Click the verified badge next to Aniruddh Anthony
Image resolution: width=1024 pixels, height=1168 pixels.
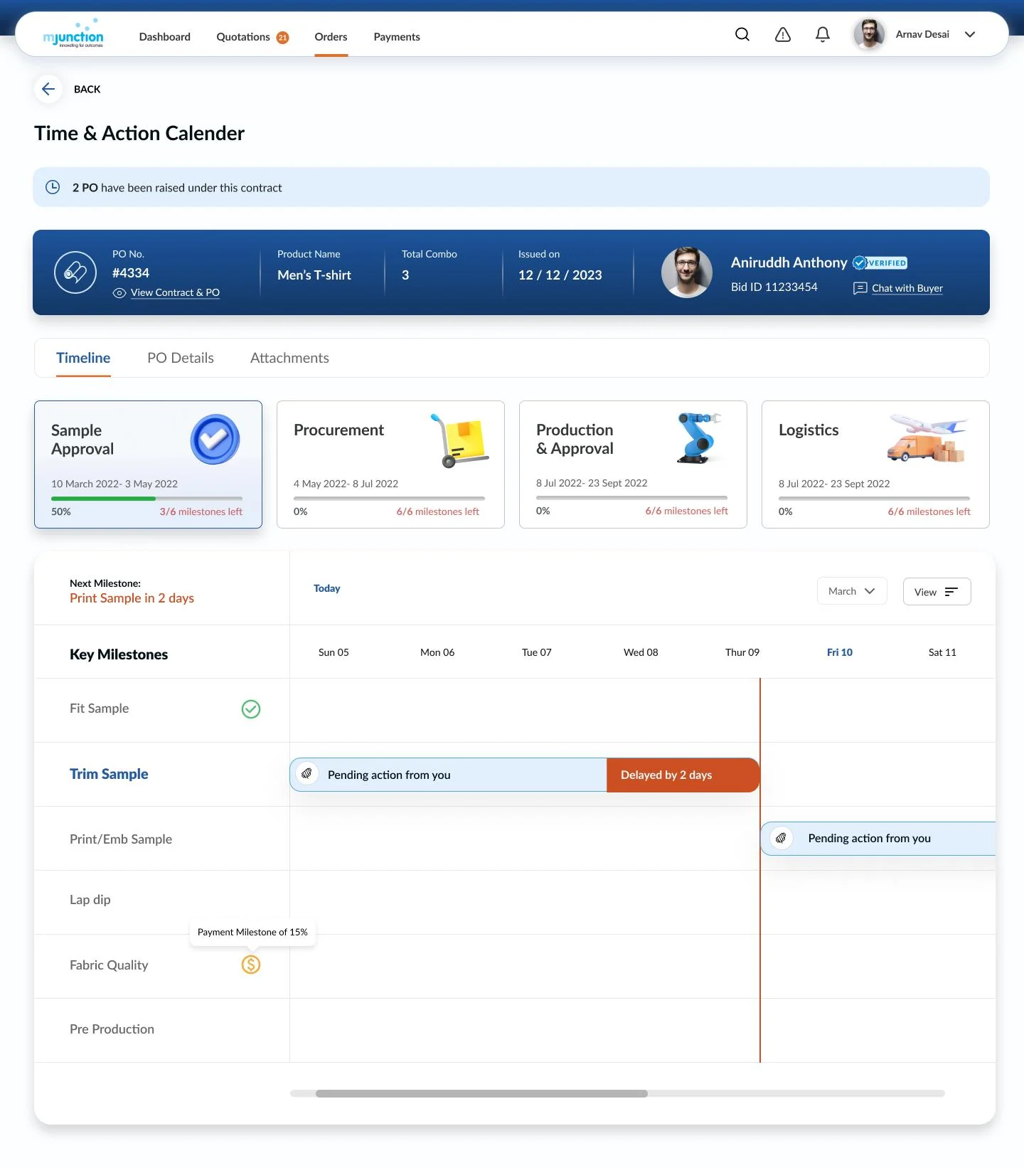880,263
